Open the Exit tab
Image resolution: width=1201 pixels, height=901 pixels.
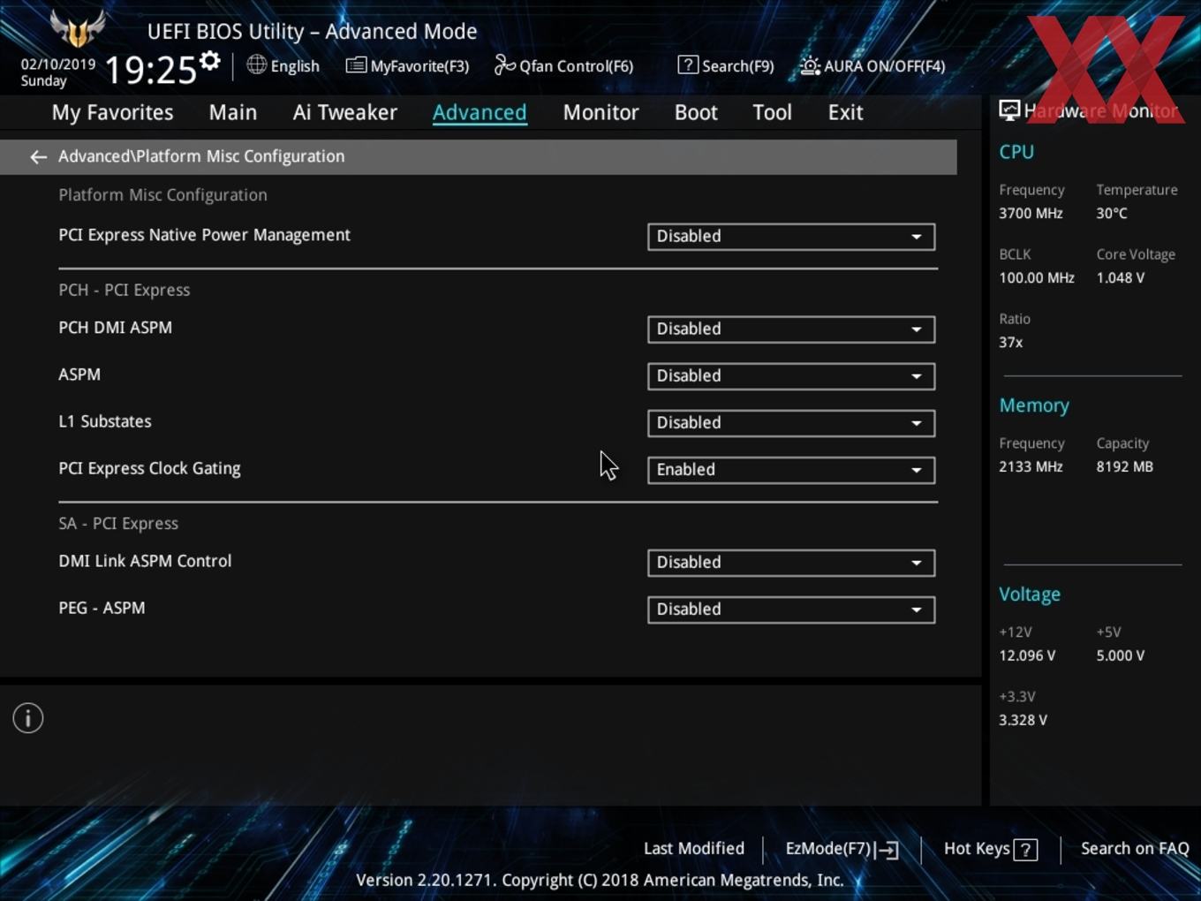[845, 112]
